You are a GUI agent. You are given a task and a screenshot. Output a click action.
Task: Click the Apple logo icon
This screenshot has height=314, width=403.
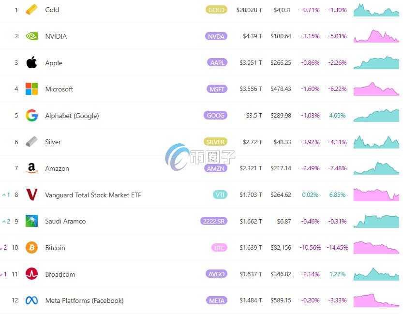point(31,62)
